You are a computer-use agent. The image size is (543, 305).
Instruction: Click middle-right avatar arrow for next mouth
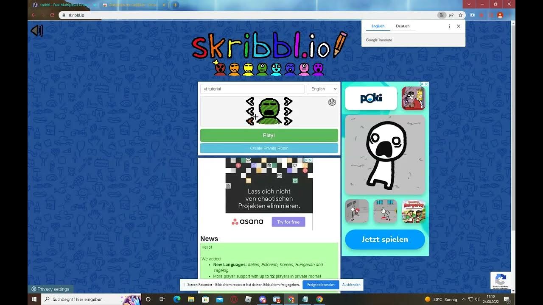click(288, 111)
